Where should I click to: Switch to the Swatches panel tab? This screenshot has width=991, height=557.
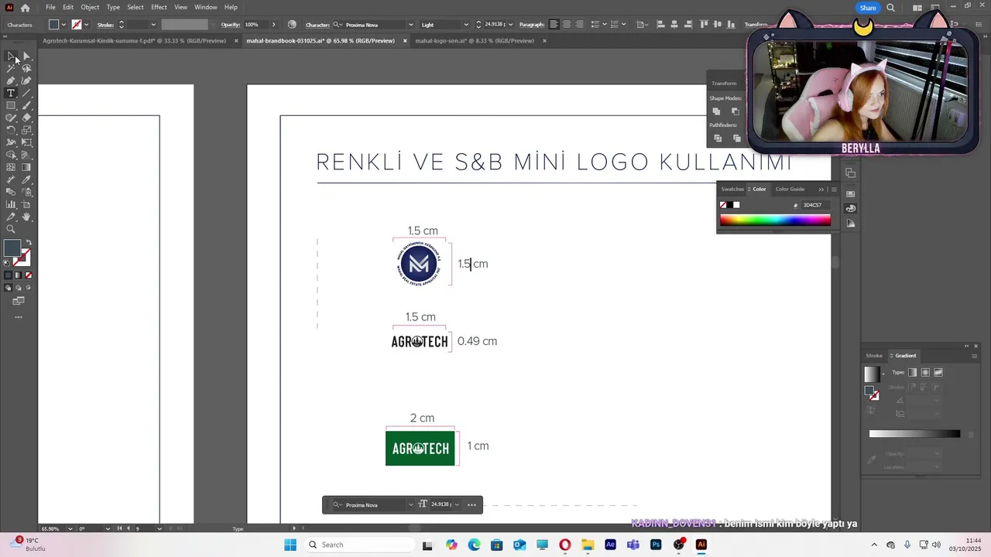coord(732,190)
